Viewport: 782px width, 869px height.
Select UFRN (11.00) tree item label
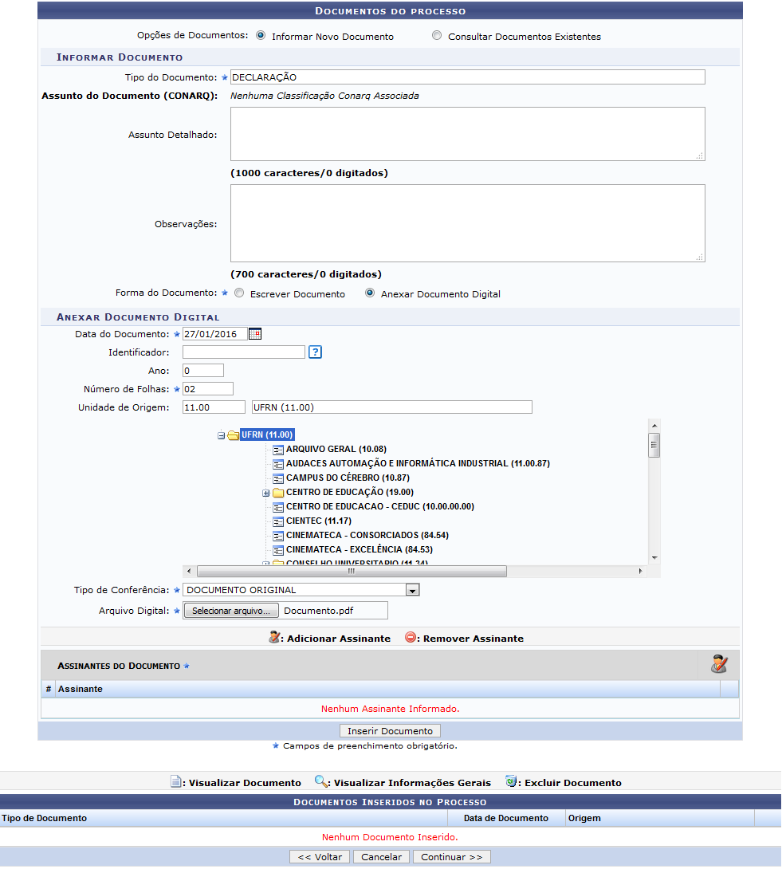pos(267,435)
